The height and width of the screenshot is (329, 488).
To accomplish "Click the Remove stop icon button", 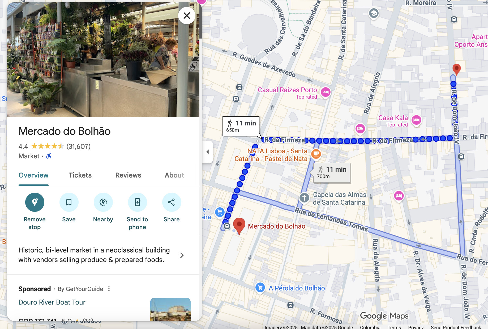I will click(35, 202).
